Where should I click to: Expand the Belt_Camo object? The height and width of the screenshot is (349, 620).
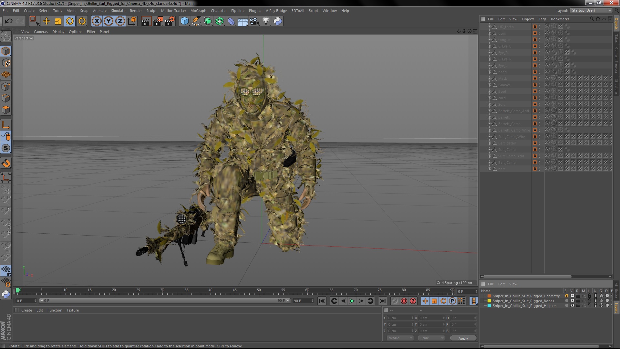point(489,163)
